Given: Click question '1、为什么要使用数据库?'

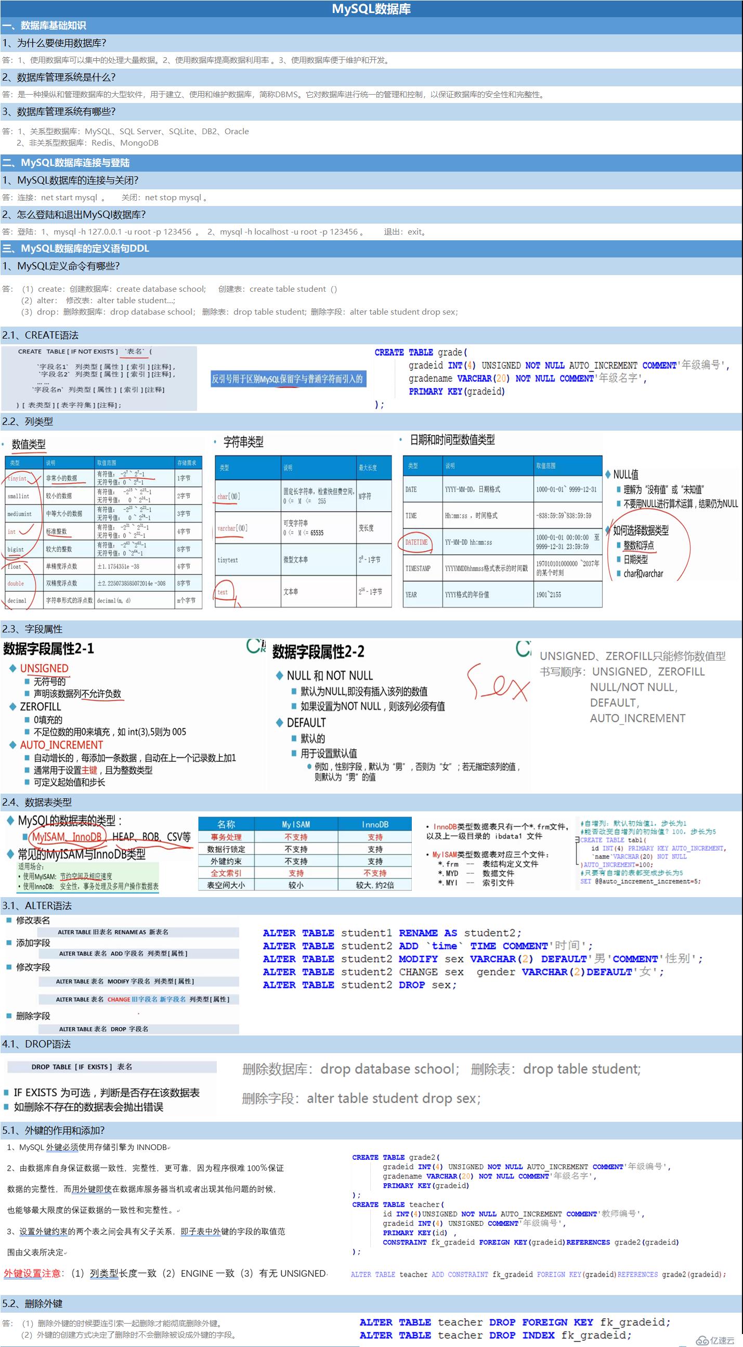Looking at the screenshot, I should pos(54,43).
